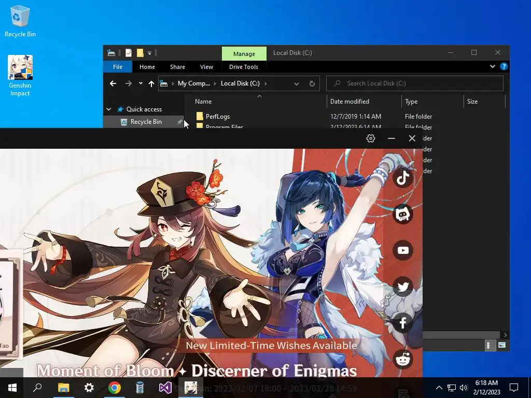Click the New folder quick access icon
531x398 pixels.
(x=140, y=53)
